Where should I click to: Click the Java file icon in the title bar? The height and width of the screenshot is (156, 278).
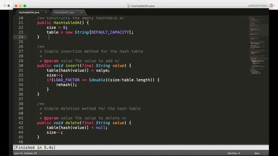click(x=129, y=6)
